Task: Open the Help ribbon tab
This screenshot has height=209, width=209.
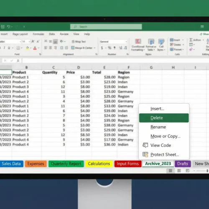Action: (87, 34)
